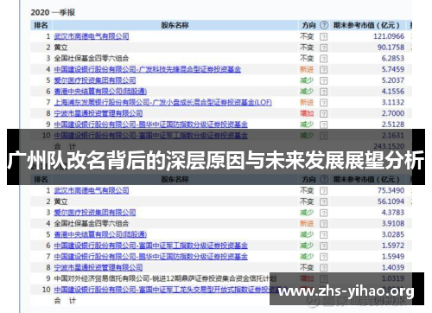Viewport: 432px width, 313px height.
Task: Click the 减少 label in the 5.2037 row
Action: click(x=307, y=80)
